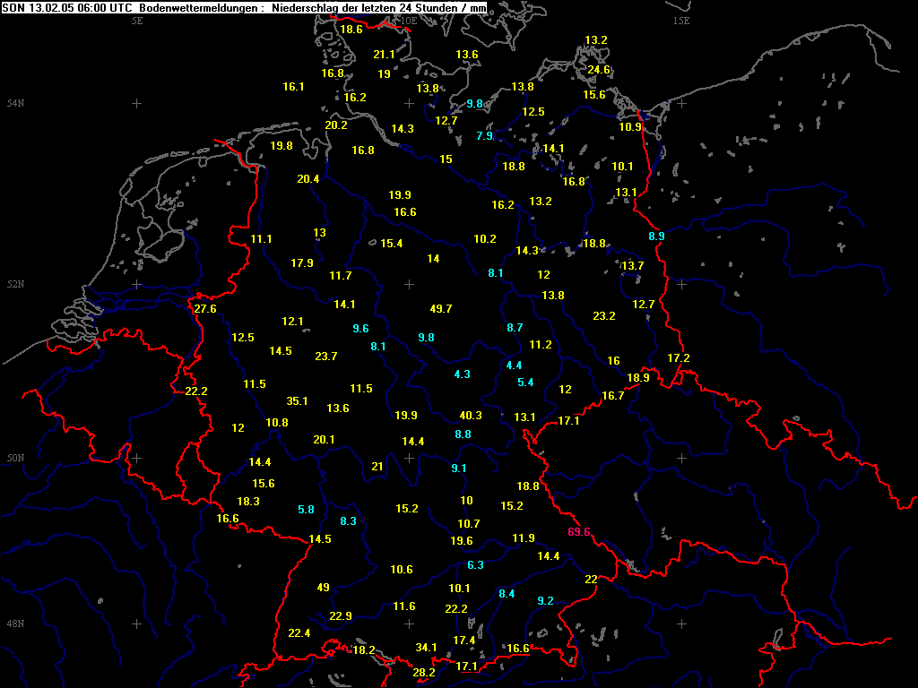Select the 23.7 station reading

(x=326, y=356)
